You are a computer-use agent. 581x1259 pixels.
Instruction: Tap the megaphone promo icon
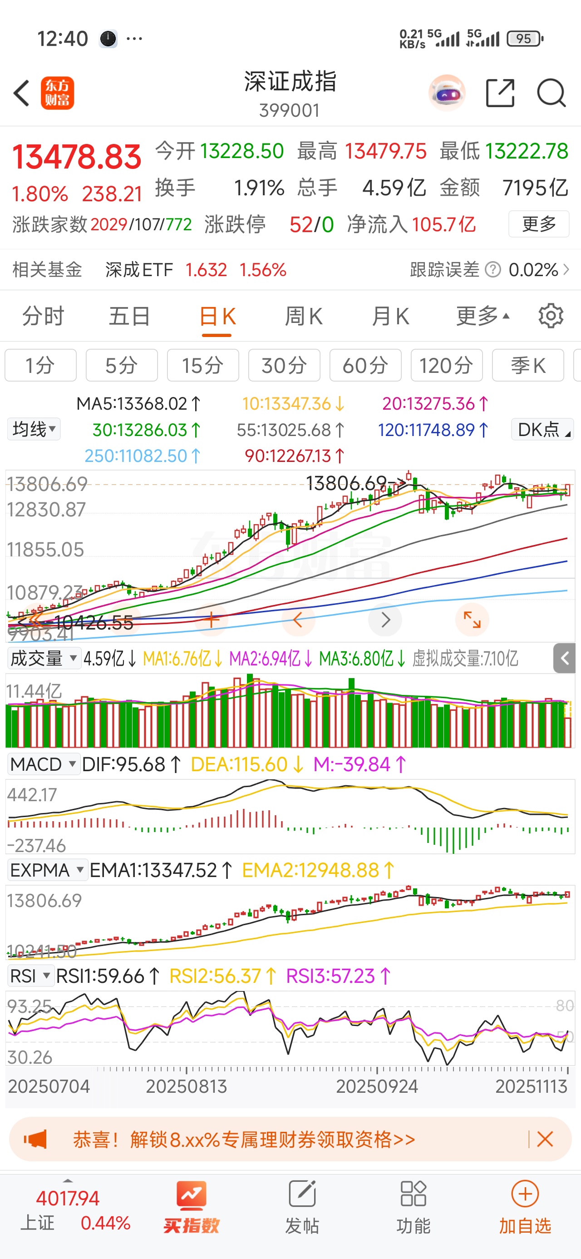point(35,1139)
